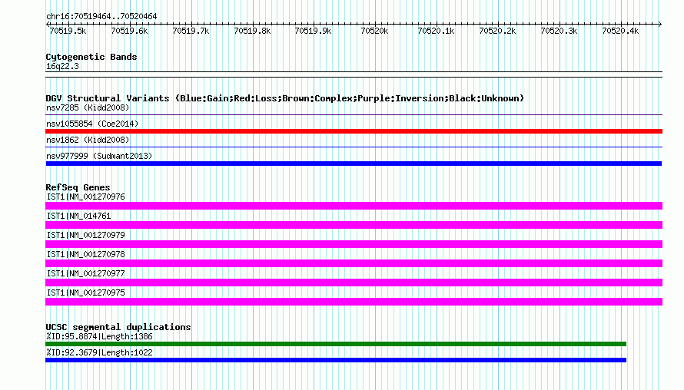Click the magenta bar for NM_001270975
The height and width of the screenshot is (390, 684).
(354, 302)
